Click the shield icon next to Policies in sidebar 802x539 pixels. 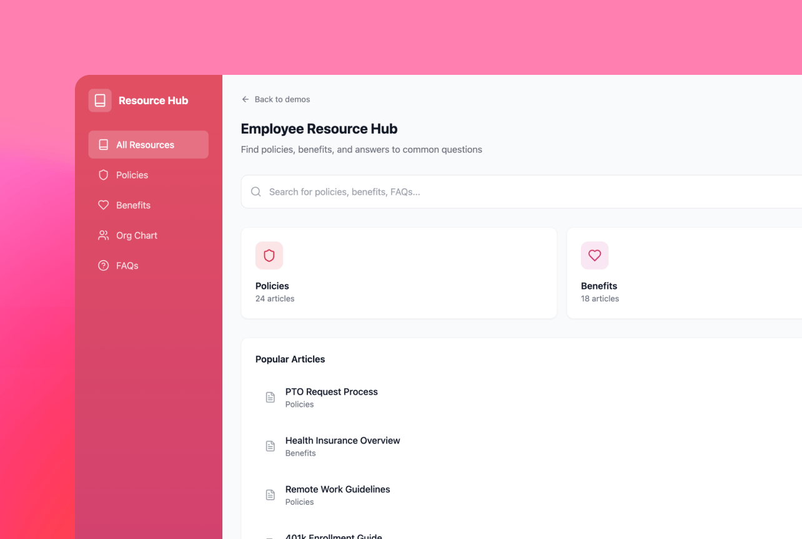pos(104,175)
